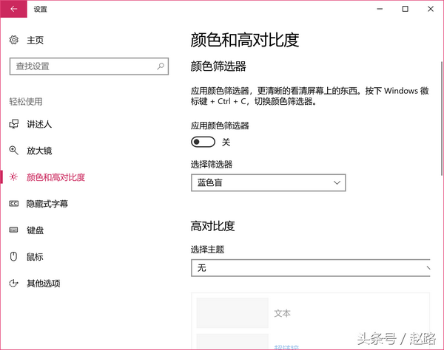
Task: Click the back arrow in title bar
Action: click(13, 9)
